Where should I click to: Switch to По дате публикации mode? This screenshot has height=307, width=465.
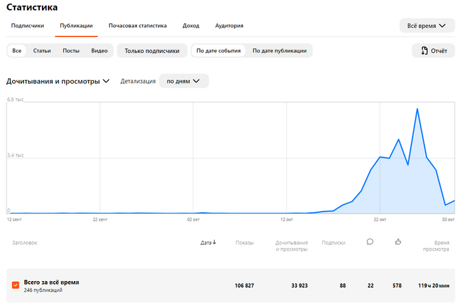coord(279,50)
